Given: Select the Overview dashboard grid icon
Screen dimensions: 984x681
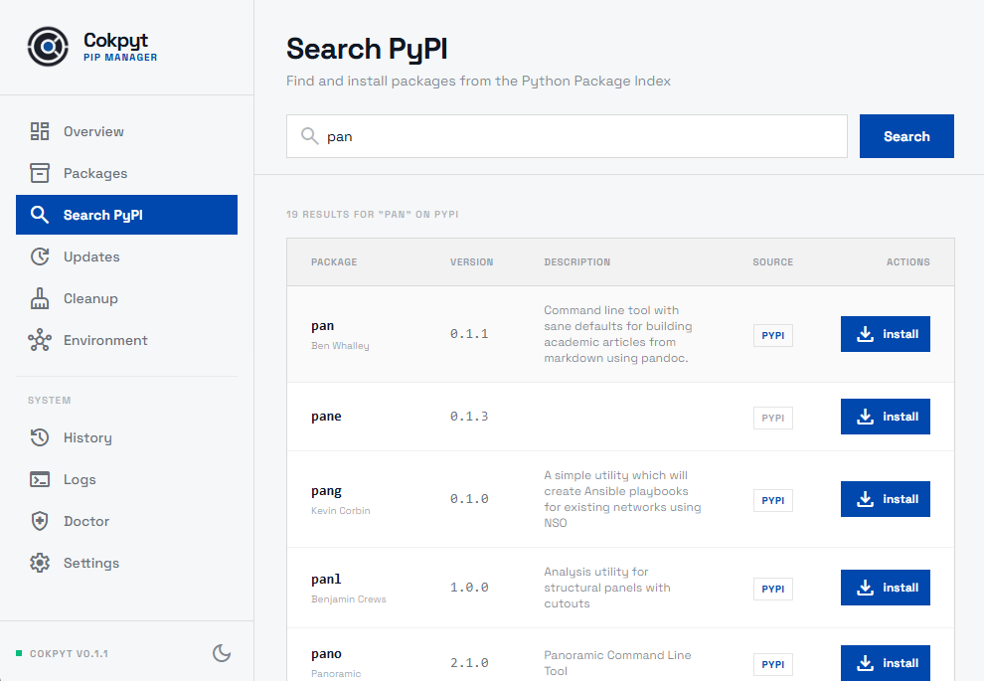Looking at the screenshot, I should coord(40,130).
